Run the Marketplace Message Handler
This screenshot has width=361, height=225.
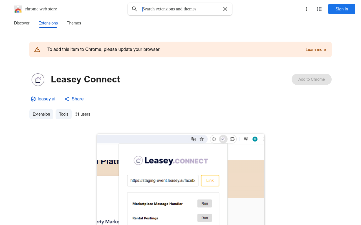205,203
